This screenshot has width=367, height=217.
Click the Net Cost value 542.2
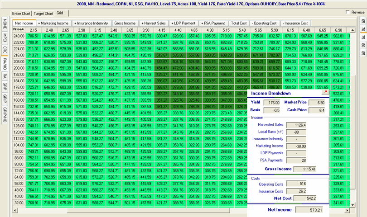click(x=305, y=198)
